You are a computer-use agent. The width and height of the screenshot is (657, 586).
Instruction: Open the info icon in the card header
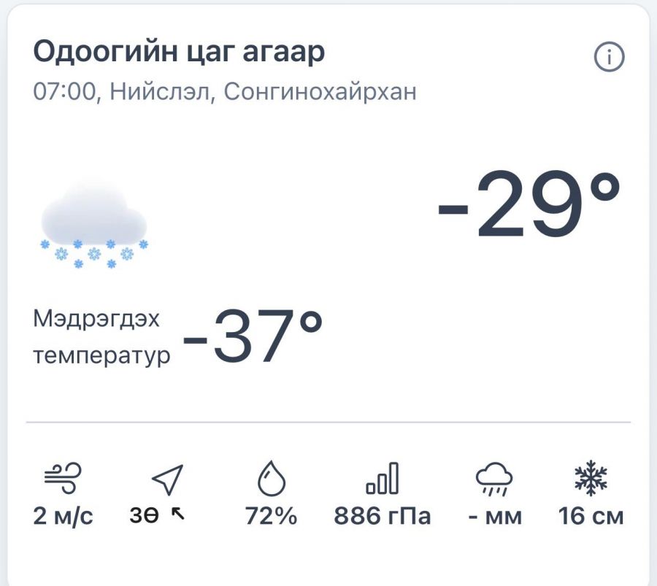coord(609,56)
